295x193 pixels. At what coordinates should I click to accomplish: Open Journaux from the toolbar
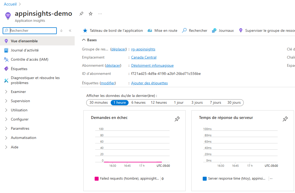point(223,30)
